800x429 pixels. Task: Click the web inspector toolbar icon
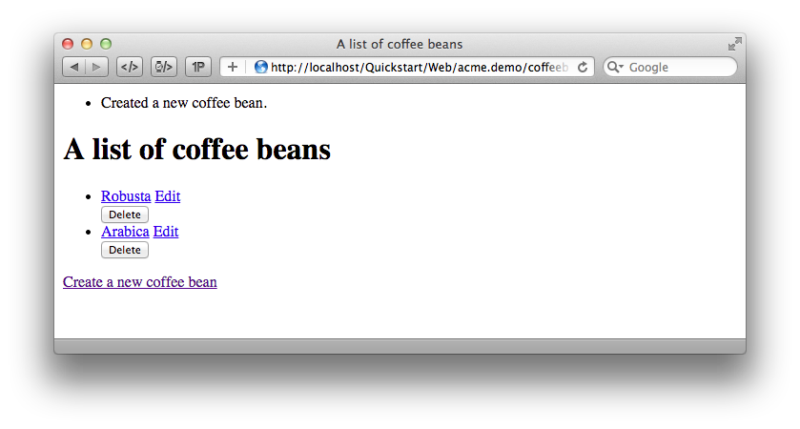pos(164,68)
